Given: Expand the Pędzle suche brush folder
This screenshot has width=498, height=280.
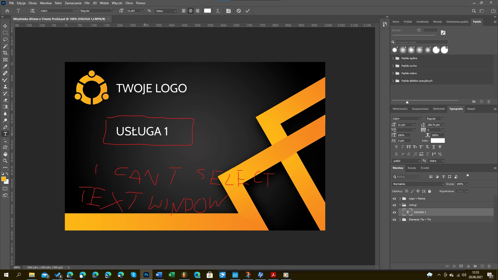Looking at the screenshot, I should pyautogui.click(x=393, y=66).
